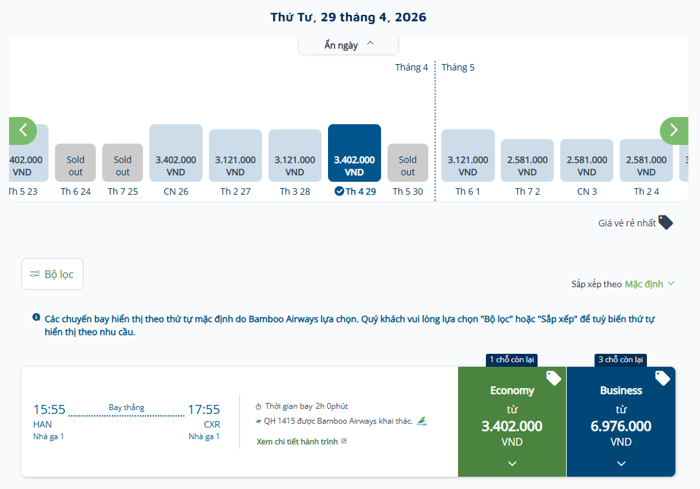The width and height of the screenshot is (700, 489).
Task: Click the info icon beside the flight notice
Action: (36, 318)
